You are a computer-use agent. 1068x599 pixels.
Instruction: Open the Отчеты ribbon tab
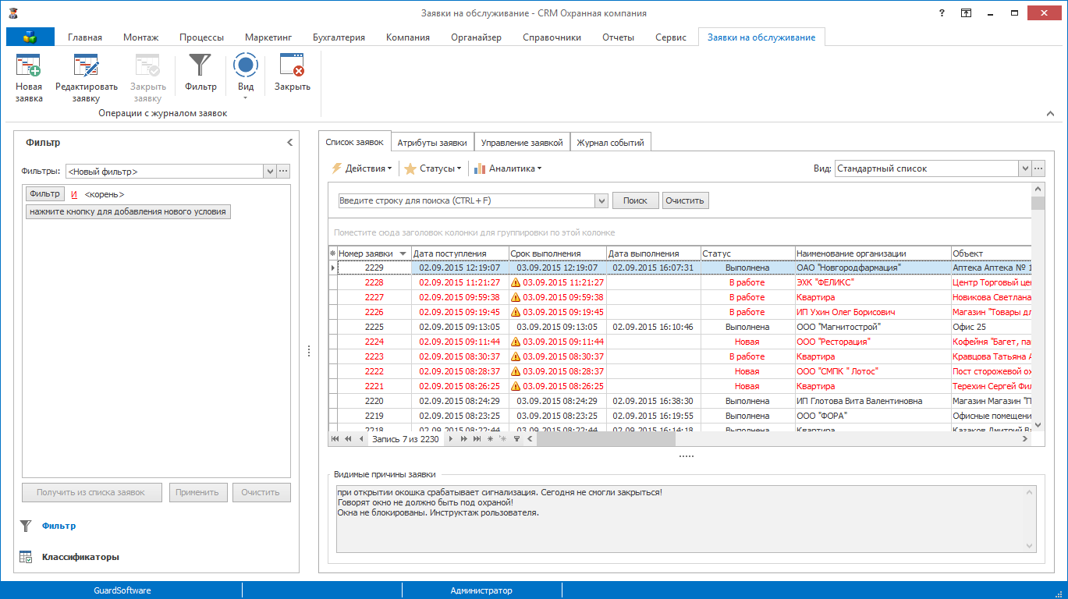(x=618, y=37)
